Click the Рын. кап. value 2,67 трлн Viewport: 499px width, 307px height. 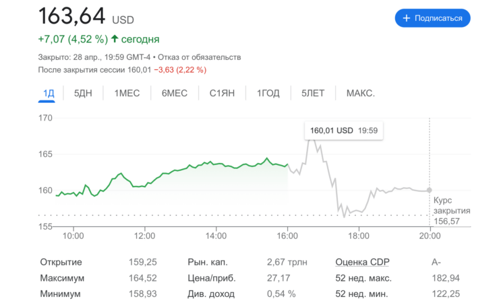tap(287, 262)
